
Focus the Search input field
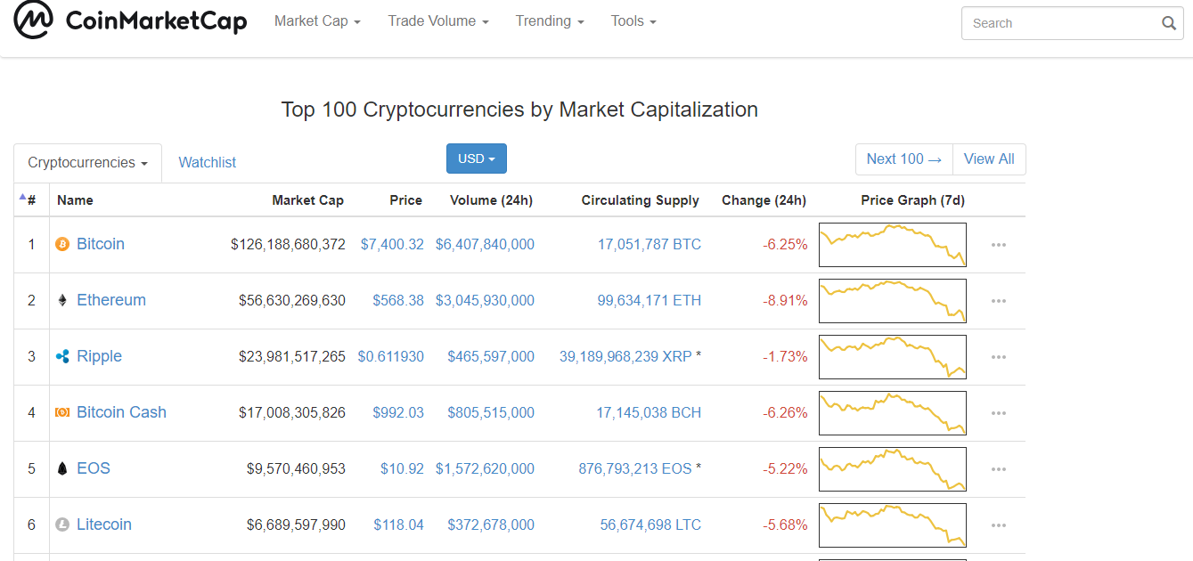coord(1060,23)
